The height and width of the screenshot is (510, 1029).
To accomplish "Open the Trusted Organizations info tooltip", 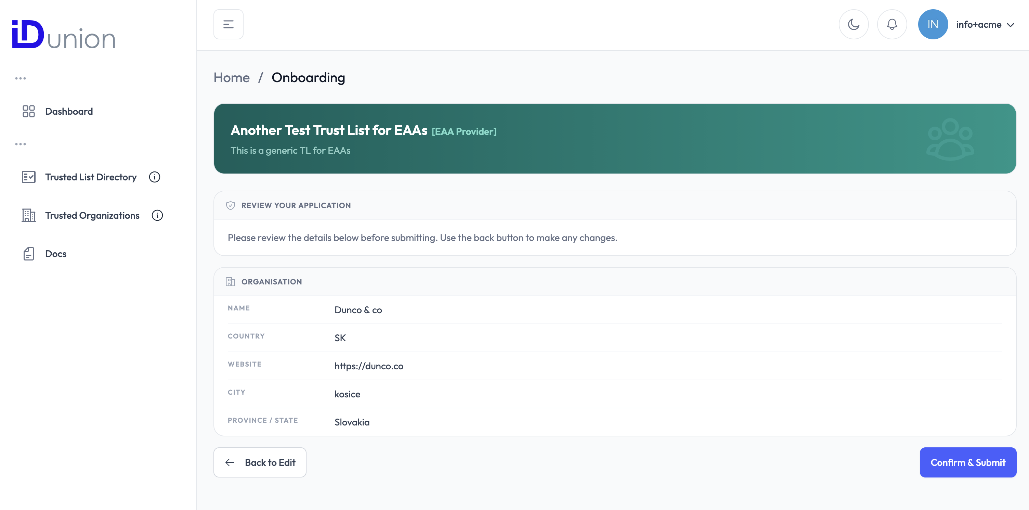I will pos(157,215).
